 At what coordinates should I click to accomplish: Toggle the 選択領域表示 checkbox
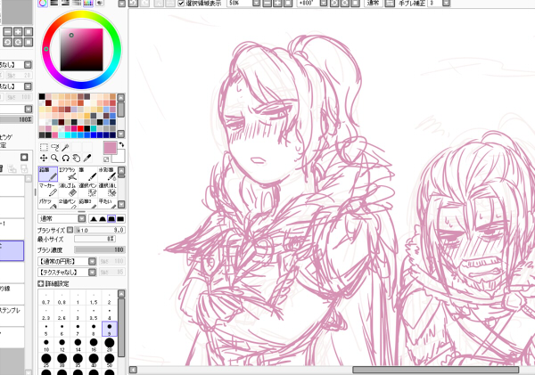click(x=181, y=4)
